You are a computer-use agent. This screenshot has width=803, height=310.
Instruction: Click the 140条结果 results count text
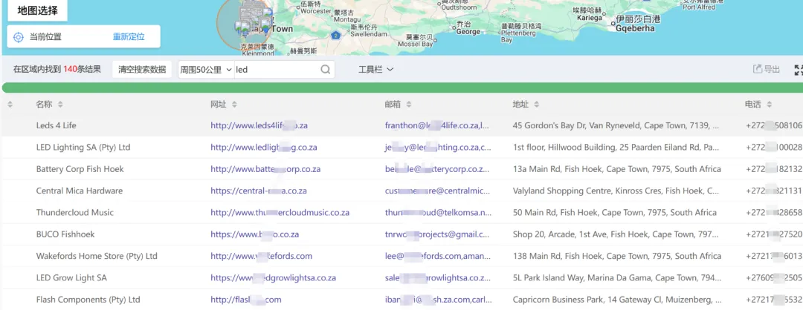click(x=82, y=70)
